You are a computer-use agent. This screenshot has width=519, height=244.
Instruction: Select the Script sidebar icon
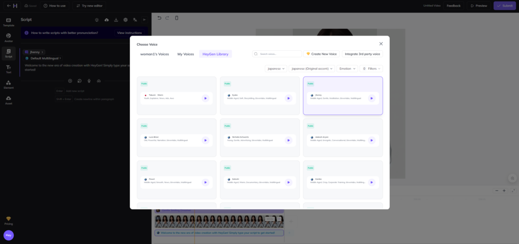9,53
